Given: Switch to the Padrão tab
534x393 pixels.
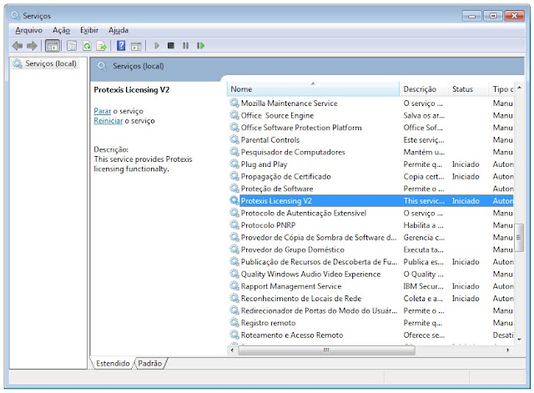Looking at the screenshot, I should click(x=150, y=363).
